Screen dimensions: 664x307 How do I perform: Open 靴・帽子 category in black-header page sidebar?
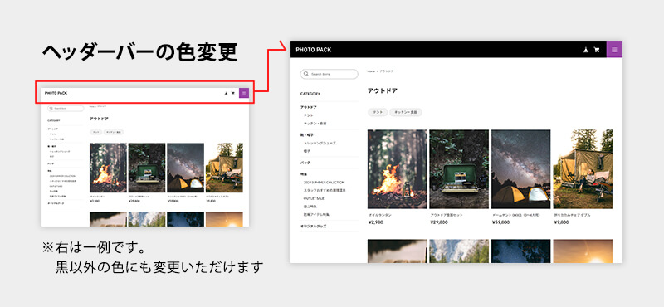tap(307, 135)
